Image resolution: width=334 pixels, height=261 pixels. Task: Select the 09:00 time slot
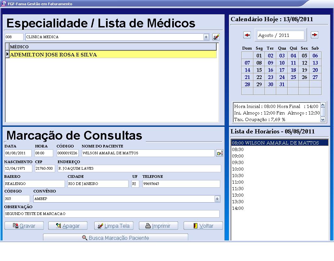point(280,156)
